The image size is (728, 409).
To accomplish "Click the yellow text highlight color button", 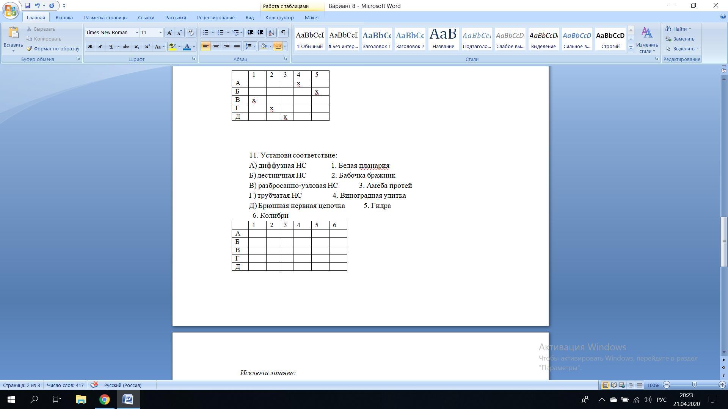I will 173,47.
